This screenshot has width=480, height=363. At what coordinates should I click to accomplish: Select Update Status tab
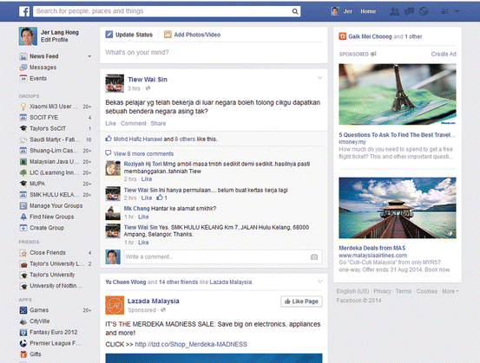129,35
